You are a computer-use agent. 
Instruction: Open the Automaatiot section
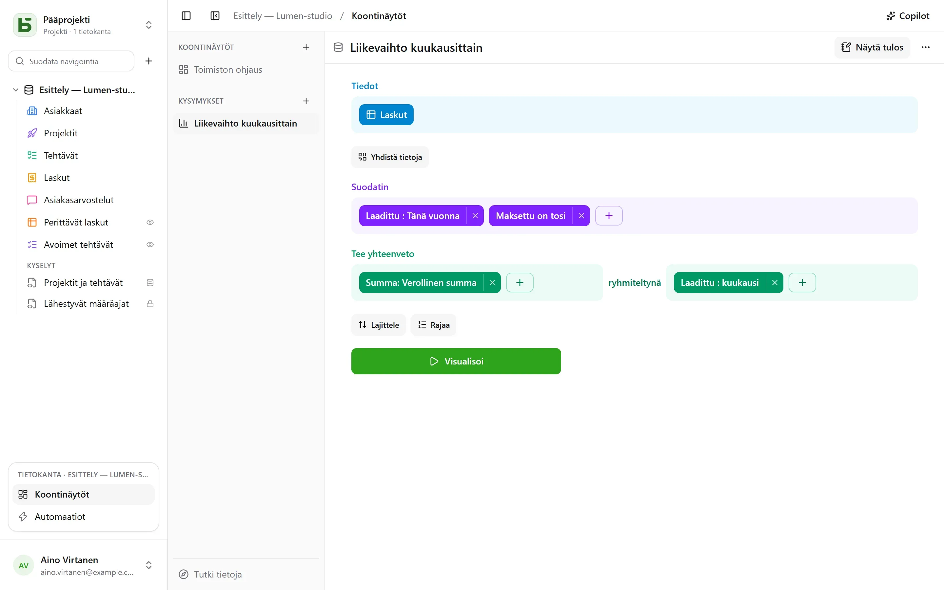point(84,517)
